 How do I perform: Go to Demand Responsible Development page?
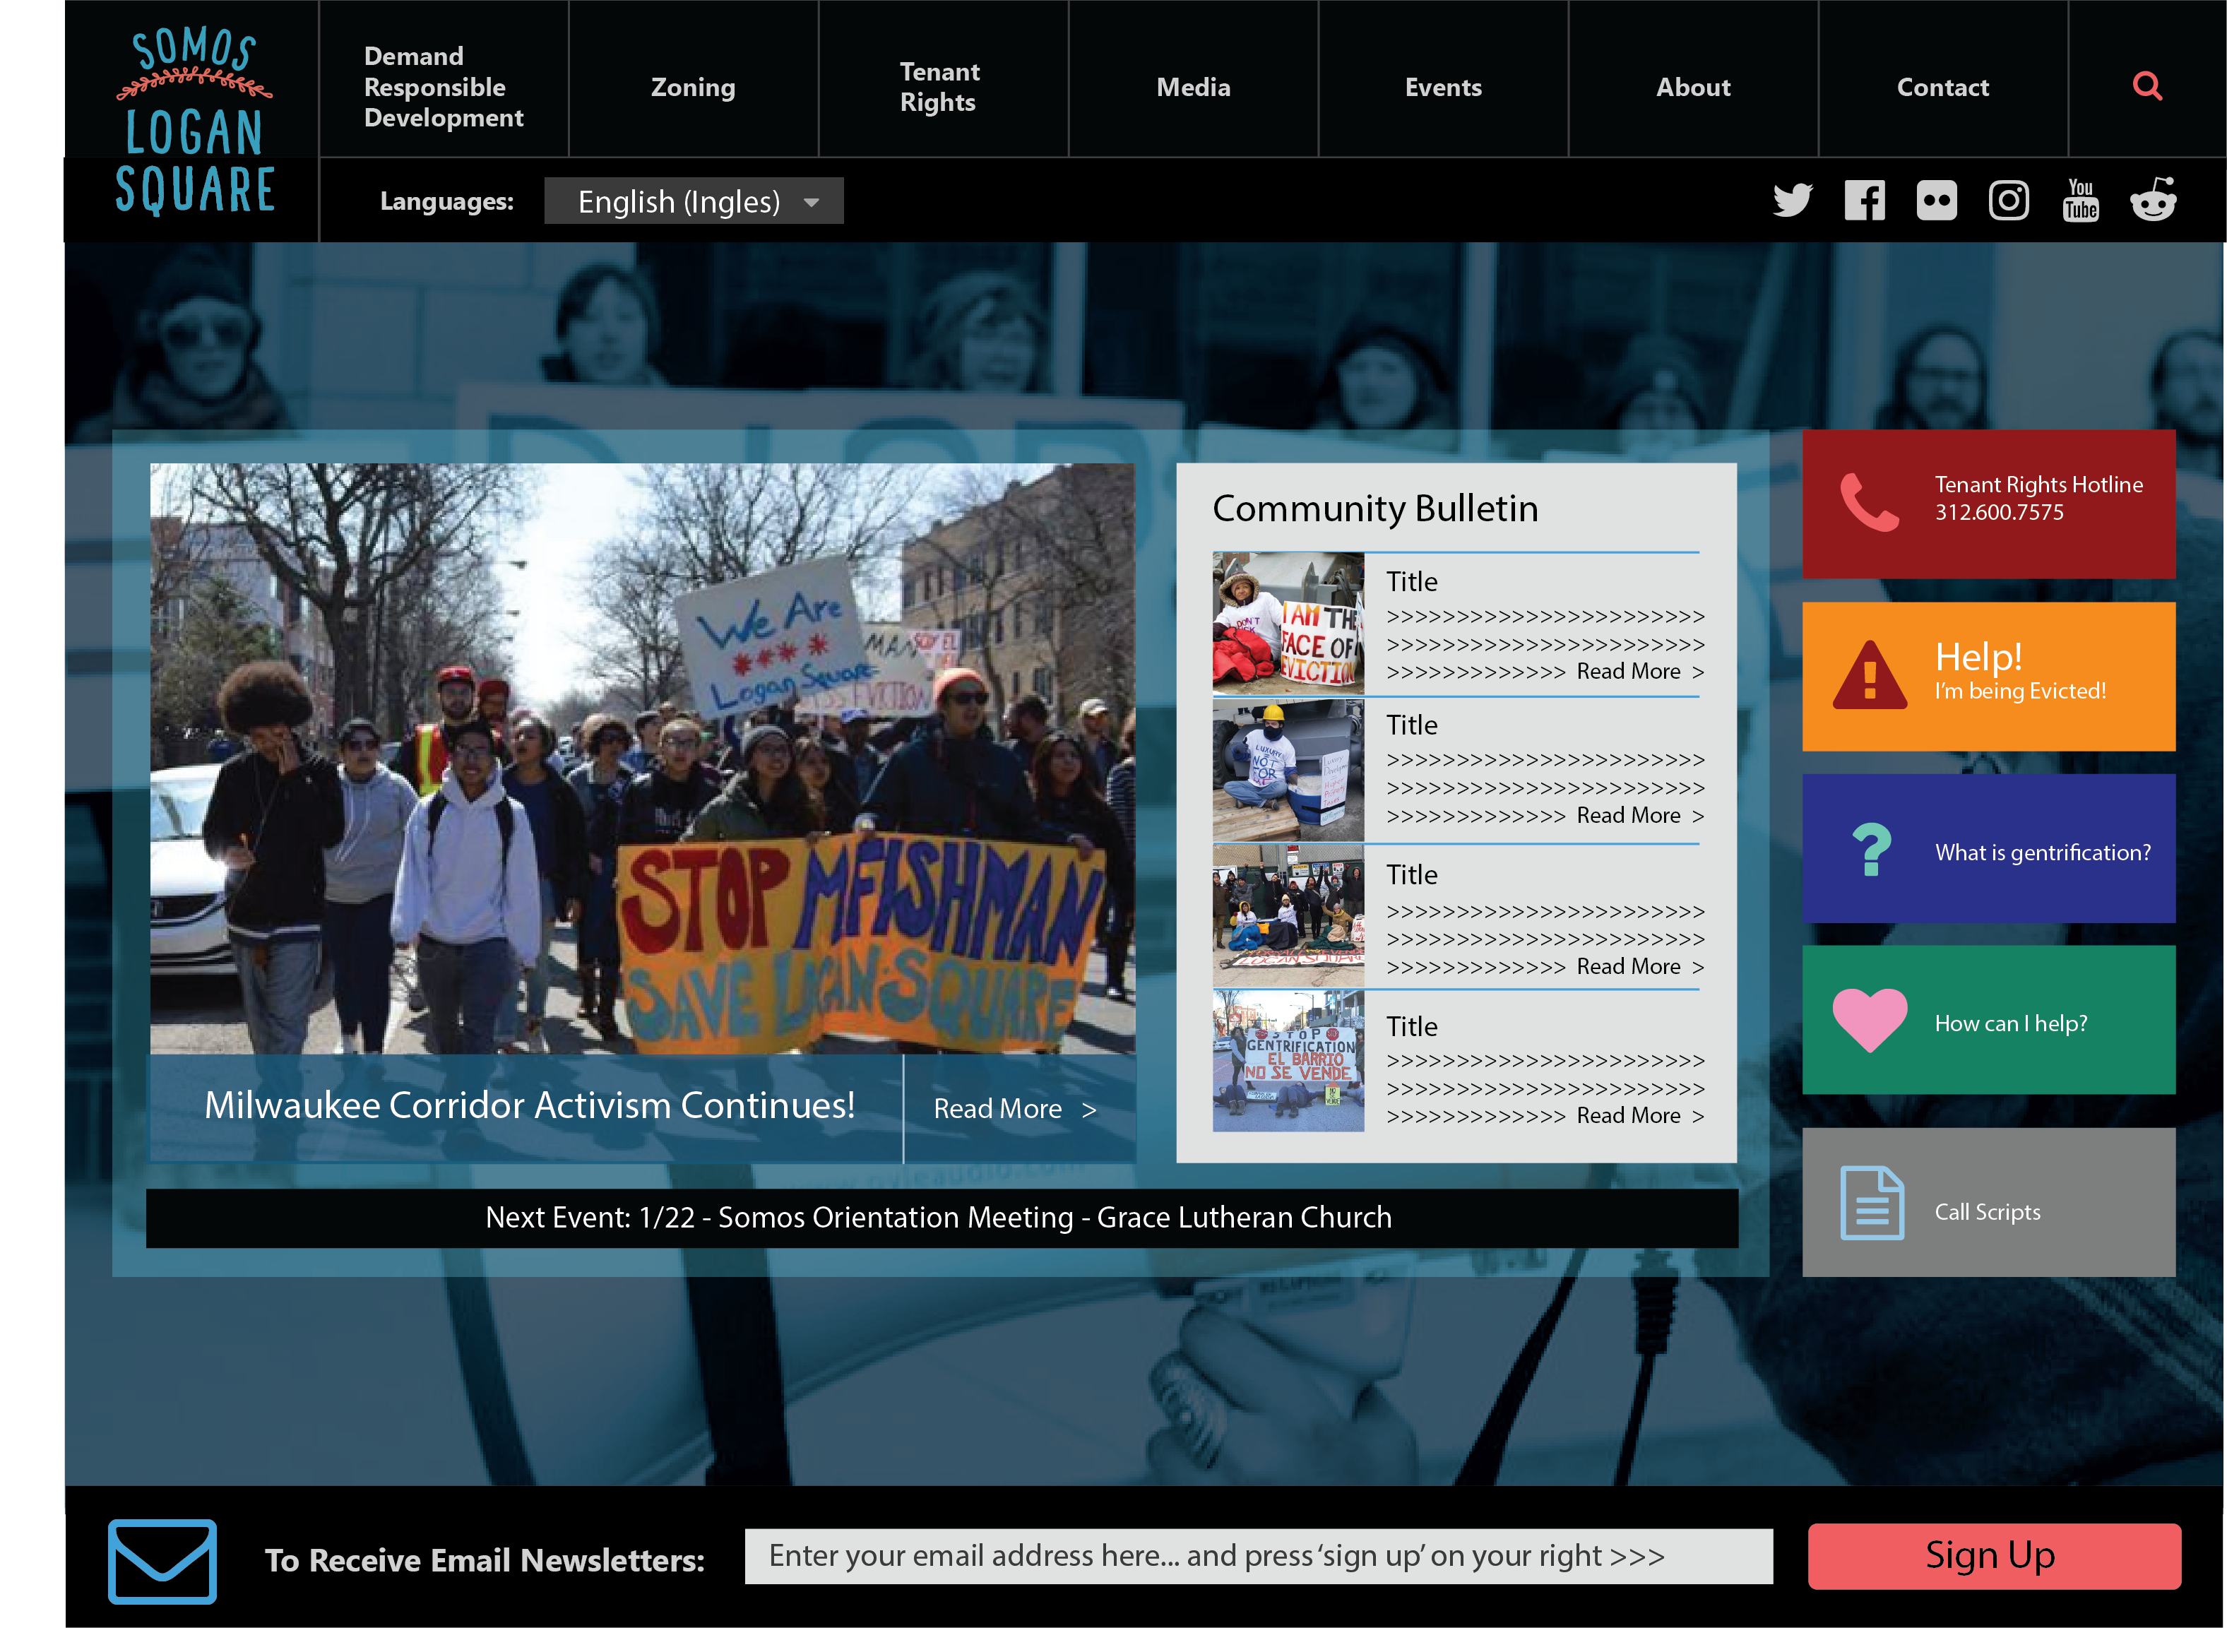pyautogui.click(x=442, y=87)
